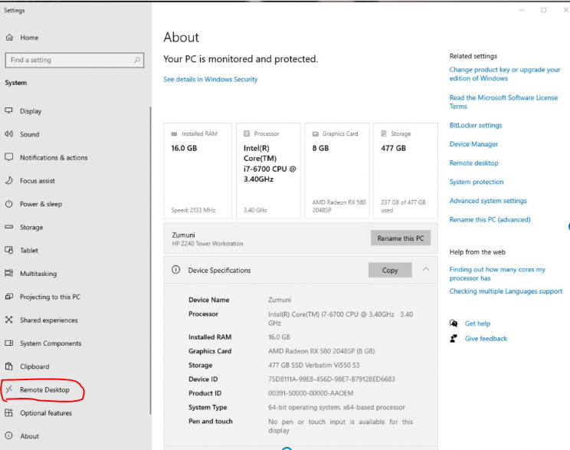
Task: Open Checking multiple Languages support link
Action: coord(506,291)
